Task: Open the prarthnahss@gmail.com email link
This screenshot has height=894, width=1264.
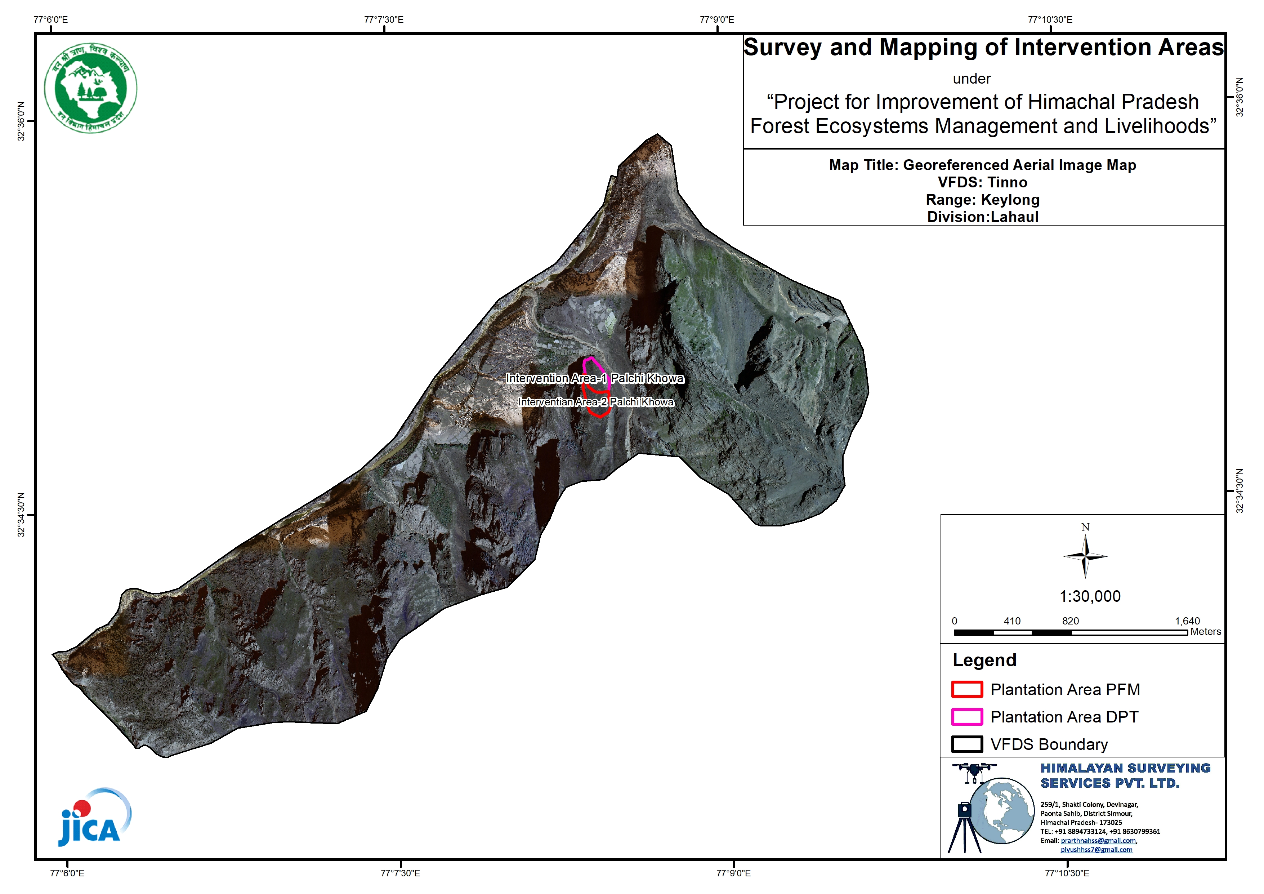Action: click(x=1098, y=841)
